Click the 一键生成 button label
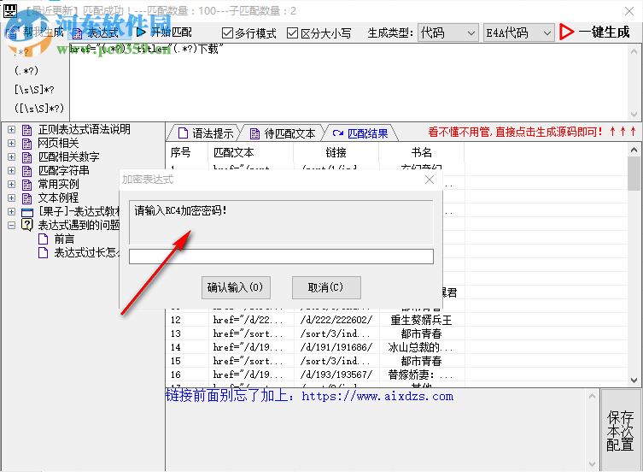The image size is (643, 472). [604, 32]
